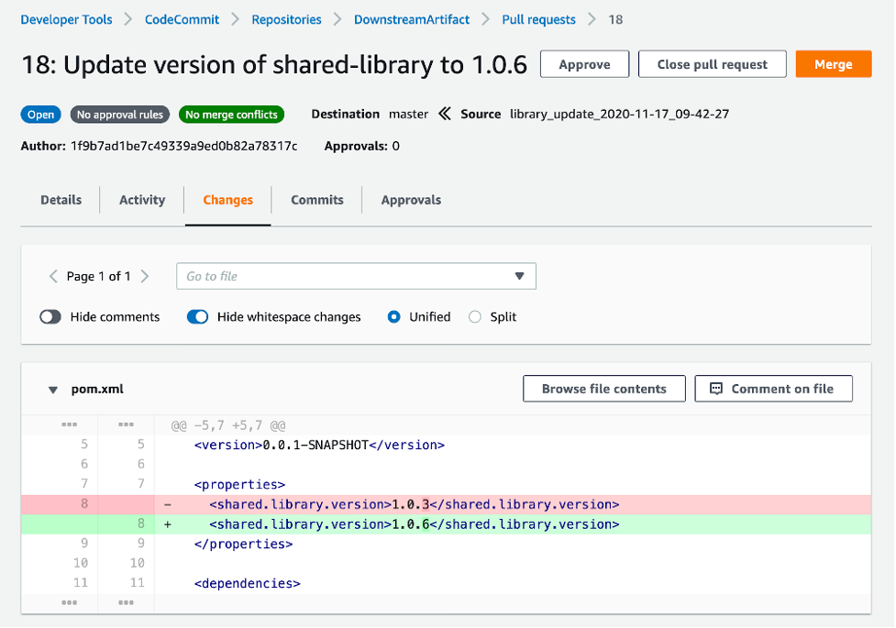Viewport: 896px width, 628px height.
Task: Open the DownstreamArtifact repository breadcrumb link
Action: pos(411,18)
